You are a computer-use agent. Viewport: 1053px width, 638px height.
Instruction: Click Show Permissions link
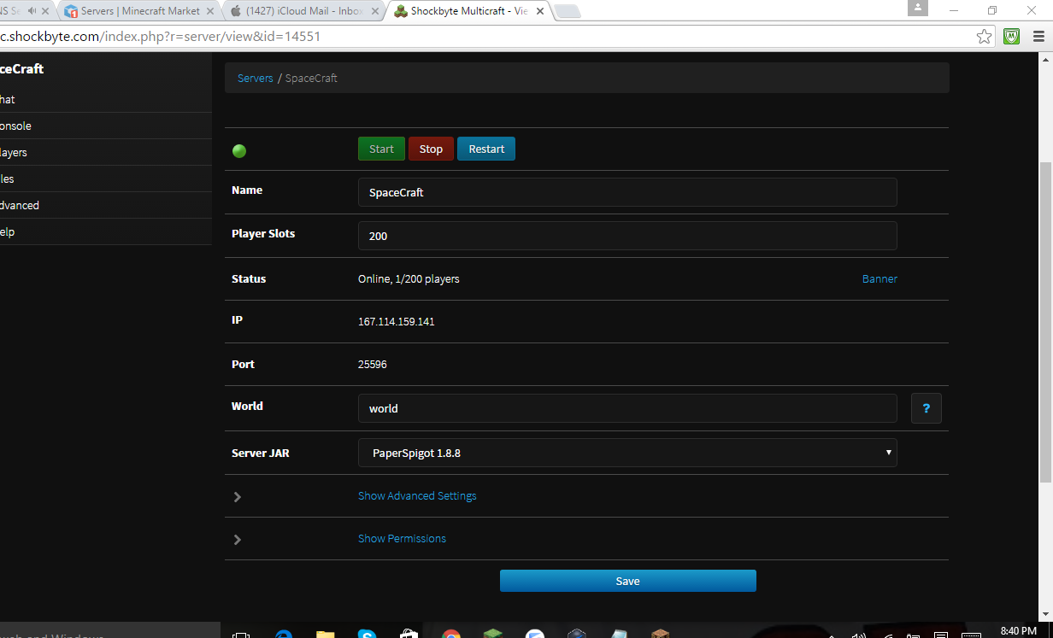402,538
